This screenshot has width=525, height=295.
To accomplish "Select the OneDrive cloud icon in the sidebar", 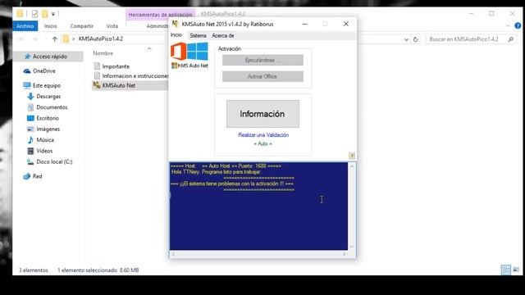I will coord(27,71).
